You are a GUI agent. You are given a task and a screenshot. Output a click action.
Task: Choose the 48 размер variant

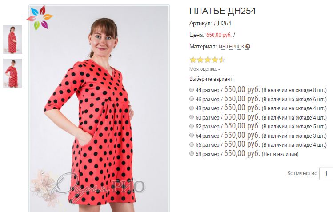click(192, 108)
